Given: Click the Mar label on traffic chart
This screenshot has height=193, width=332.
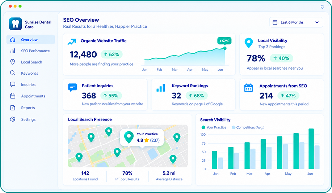Looking at the screenshot, I should [175, 70].
